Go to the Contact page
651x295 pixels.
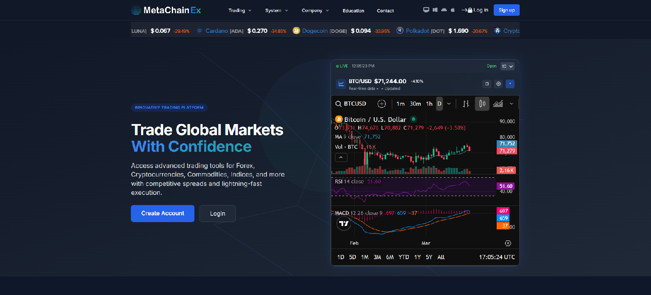pos(385,11)
